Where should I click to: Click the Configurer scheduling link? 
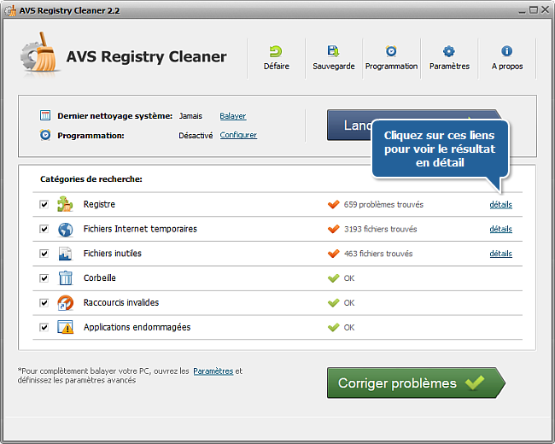point(238,135)
